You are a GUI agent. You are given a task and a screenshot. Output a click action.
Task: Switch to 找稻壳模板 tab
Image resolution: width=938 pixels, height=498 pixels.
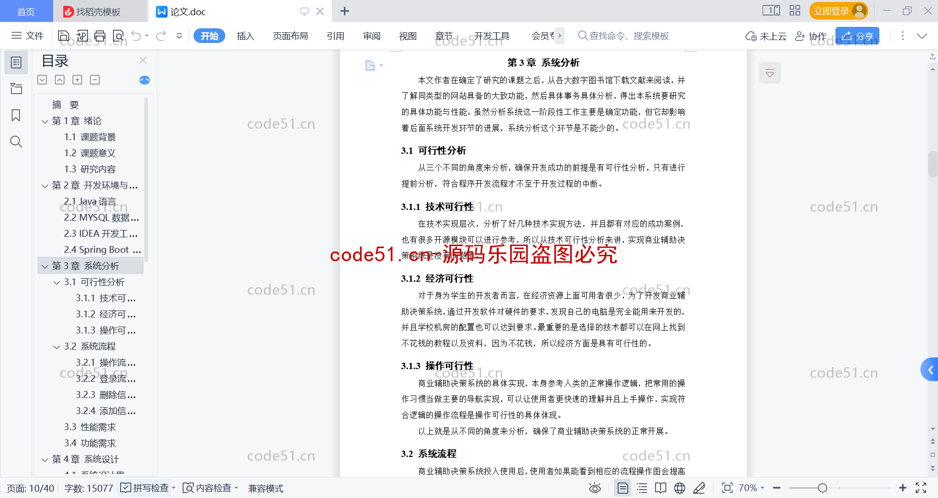100,12
